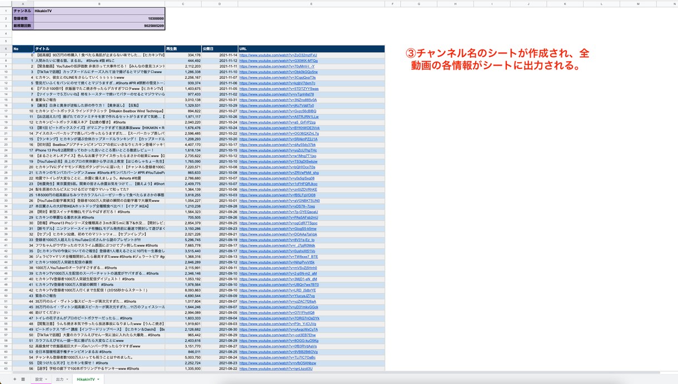Click the 登録者数 label cell

coord(23,18)
